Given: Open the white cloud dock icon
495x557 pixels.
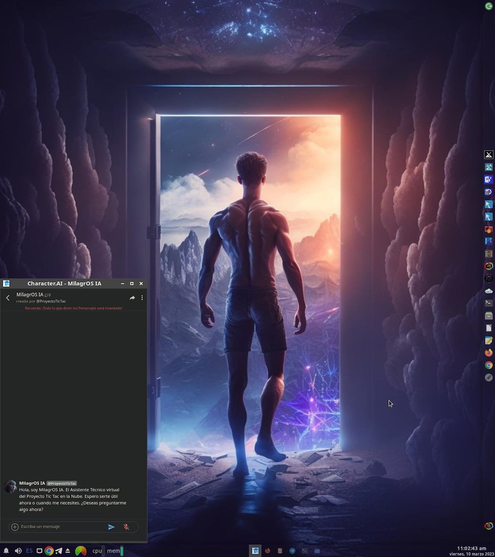Looking at the screenshot, I should click(x=489, y=291).
